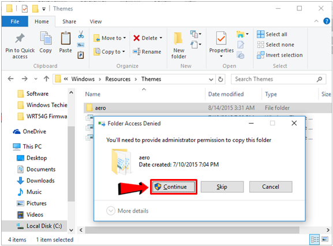333x246 pixels.
Task: Click Select none
Action: (275, 44)
